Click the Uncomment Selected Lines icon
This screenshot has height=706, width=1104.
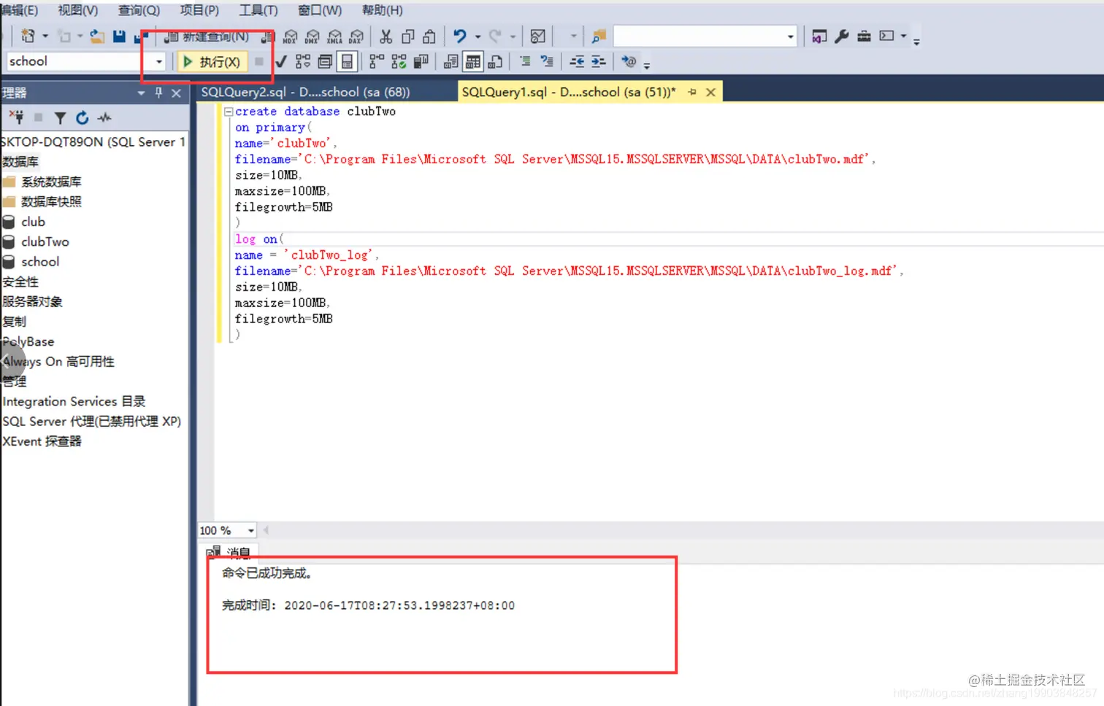[x=547, y=61]
